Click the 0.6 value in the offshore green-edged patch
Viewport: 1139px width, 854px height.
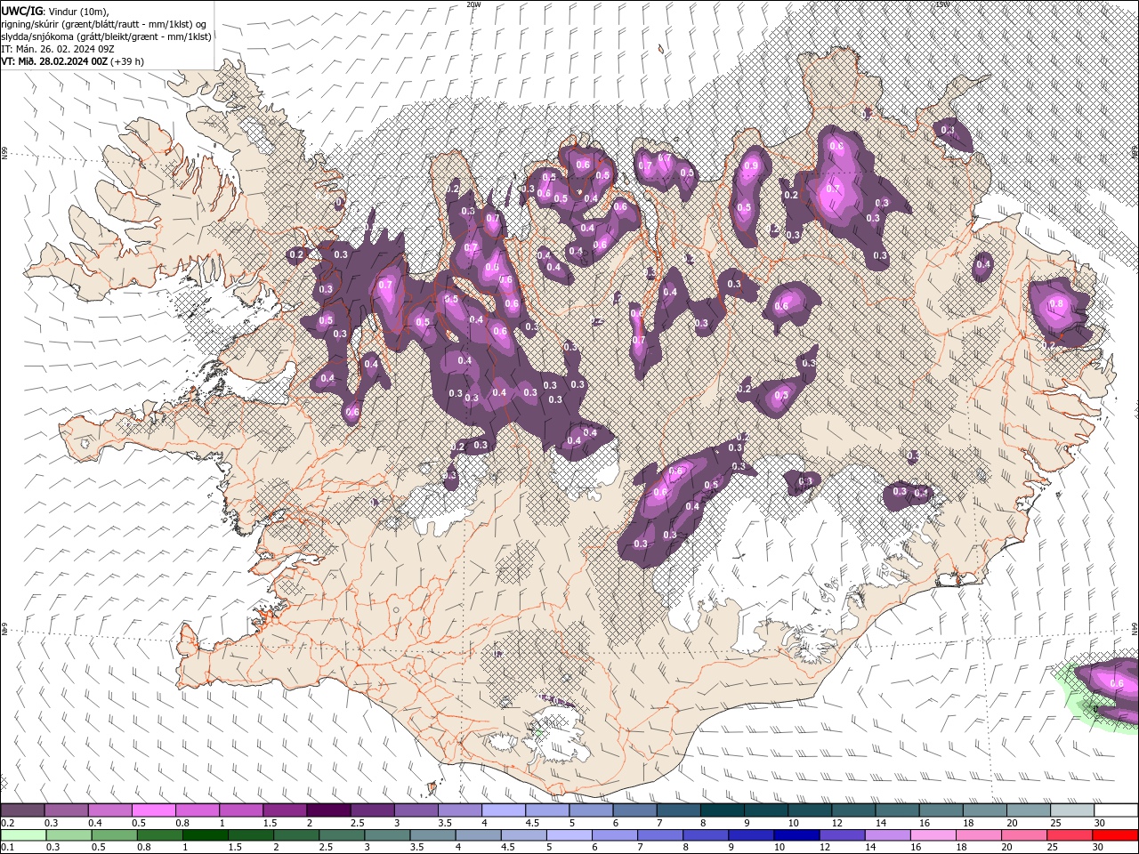click(1118, 683)
